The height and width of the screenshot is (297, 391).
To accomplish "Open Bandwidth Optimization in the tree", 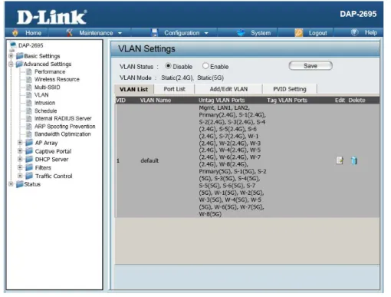I will pyautogui.click(x=63, y=134).
